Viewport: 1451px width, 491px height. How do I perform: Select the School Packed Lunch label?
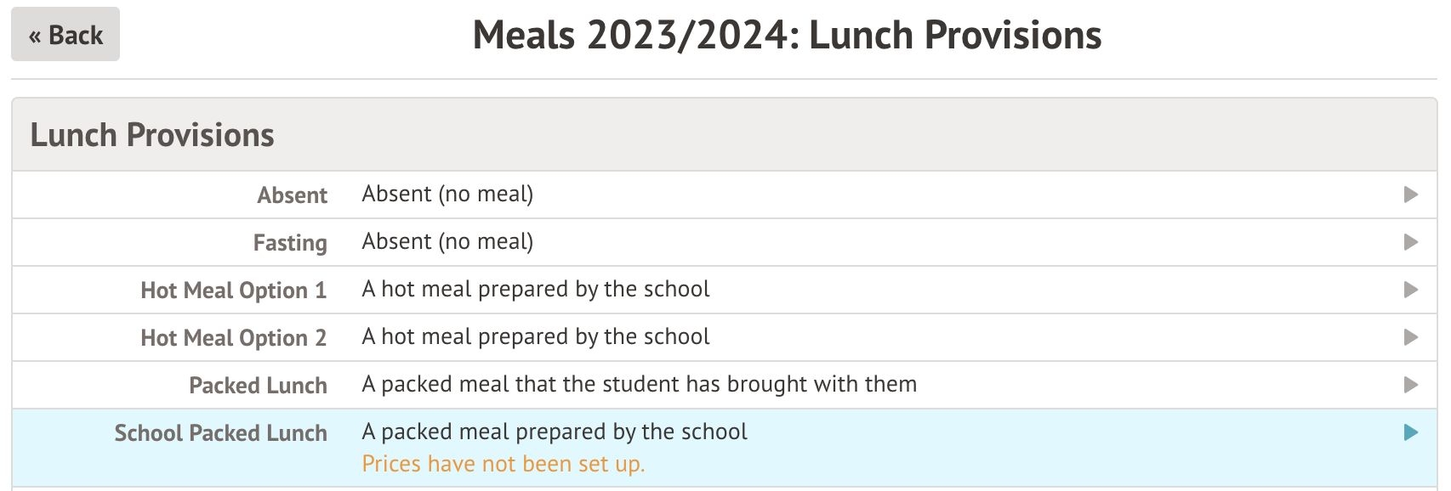[x=220, y=433]
